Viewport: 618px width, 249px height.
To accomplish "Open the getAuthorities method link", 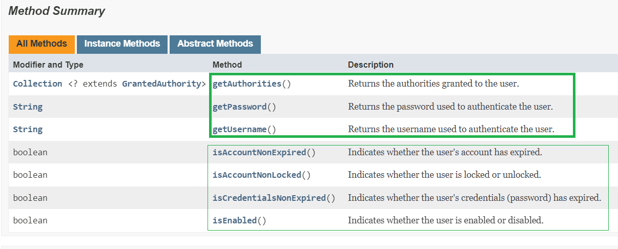I will [247, 84].
